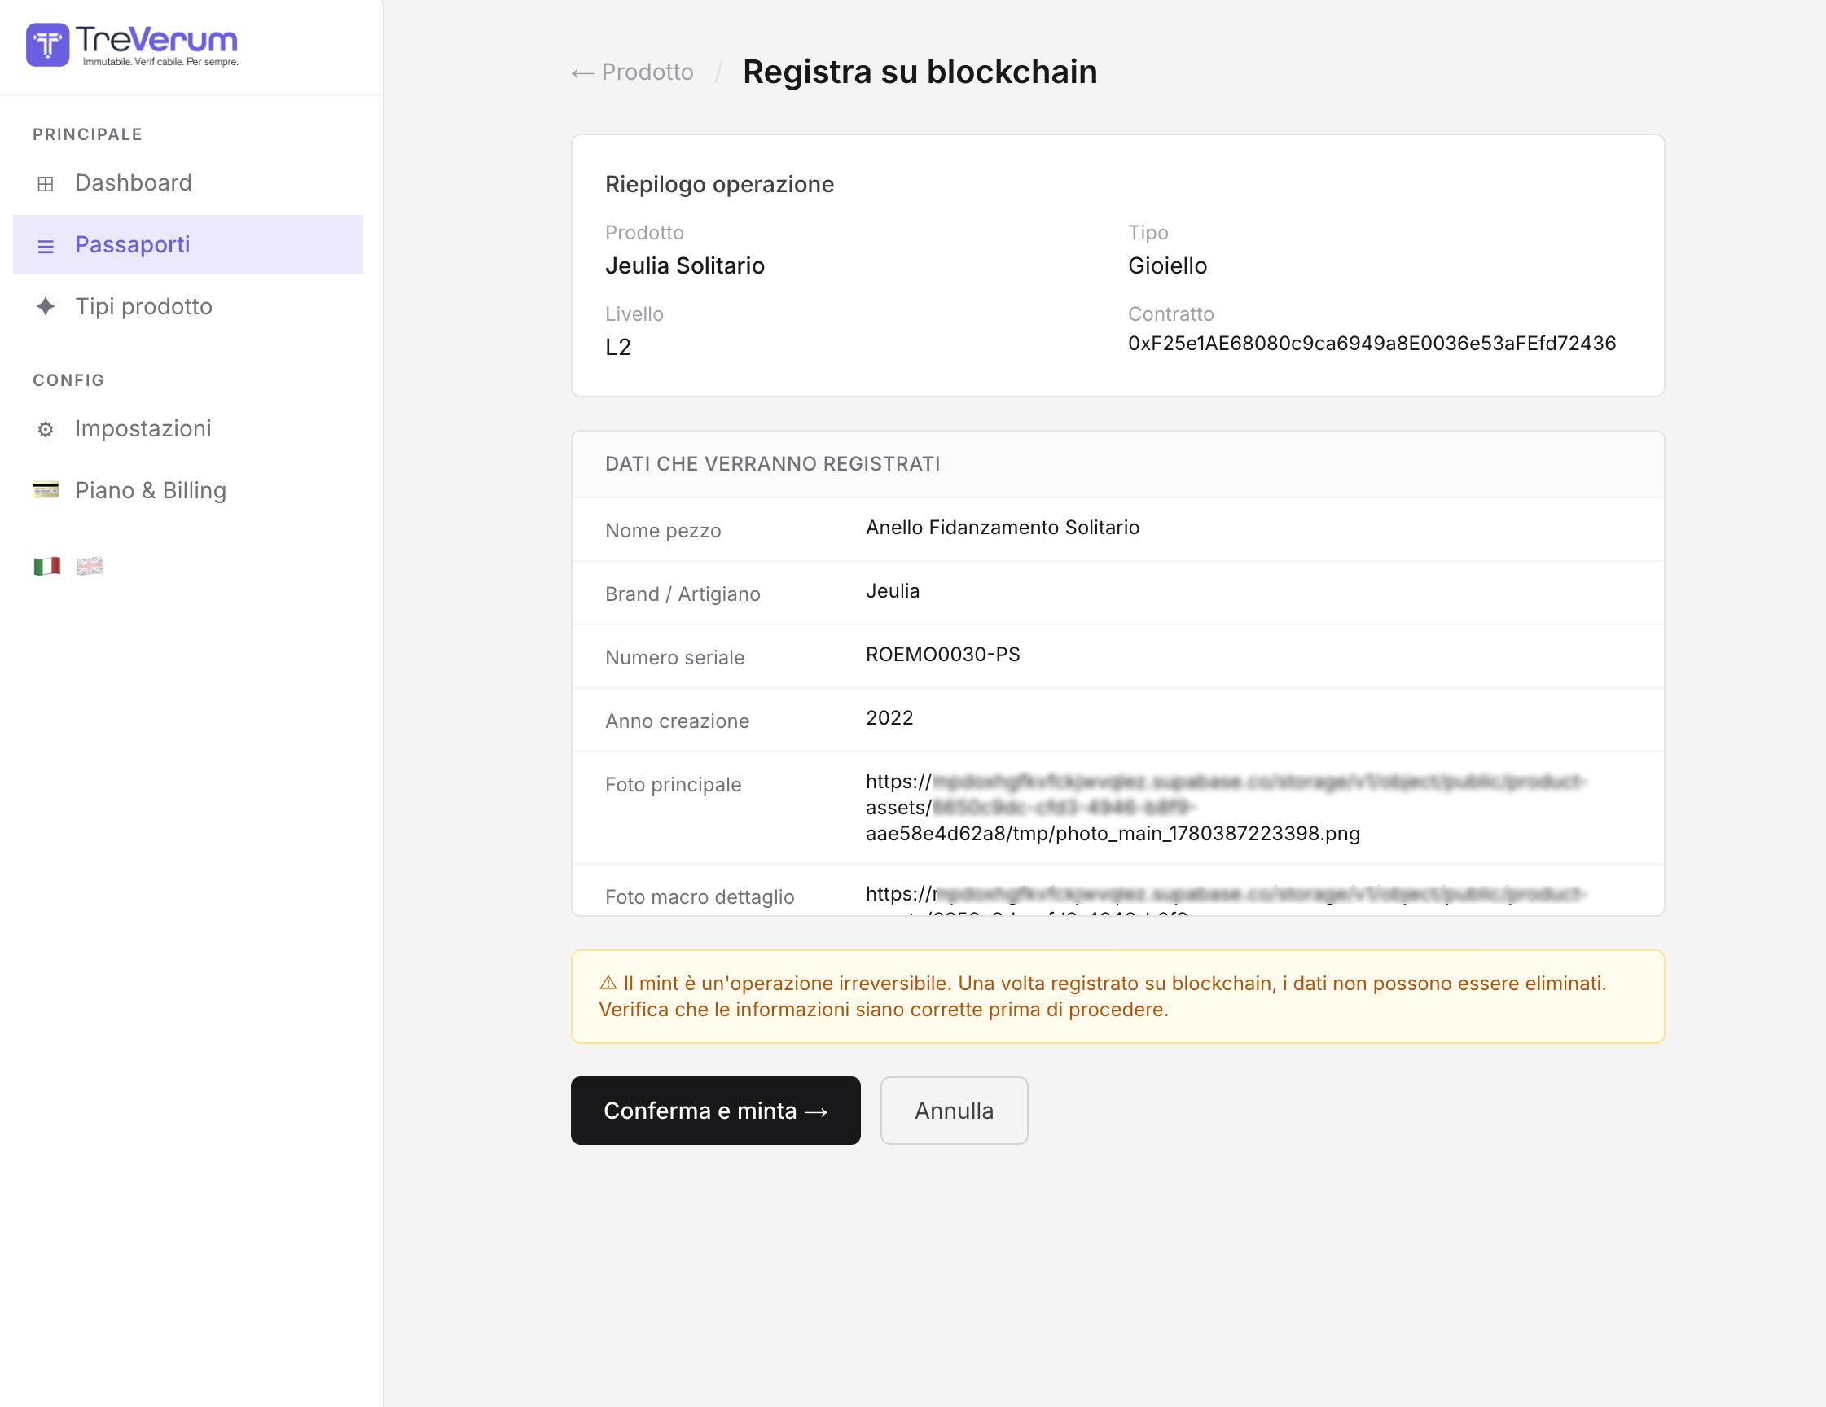Viewport: 1826px width, 1407px height.
Task: Click the creation year 2022
Action: [889, 718]
